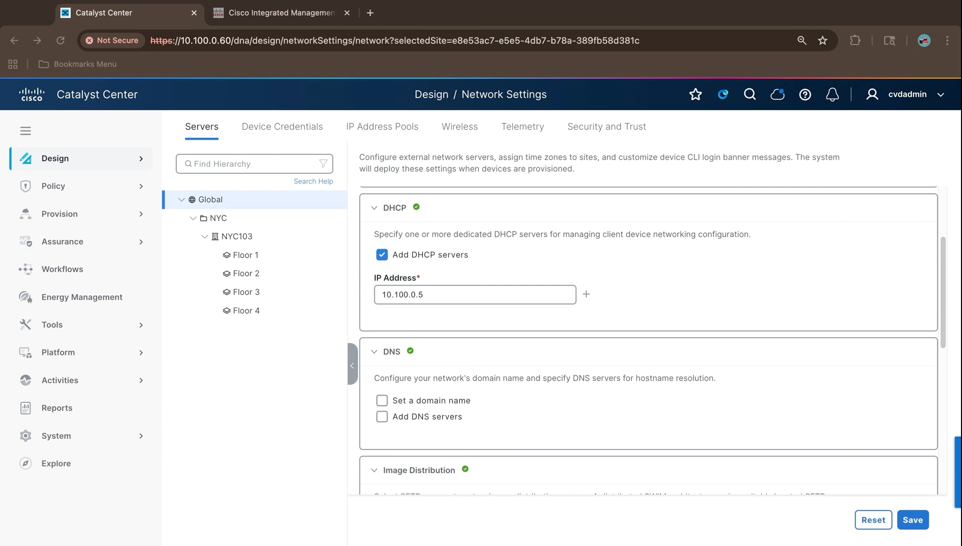Image resolution: width=962 pixels, height=546 pixels.
Task: Click the favorites star in Catalyst header
Action: [x=695, y=95]
